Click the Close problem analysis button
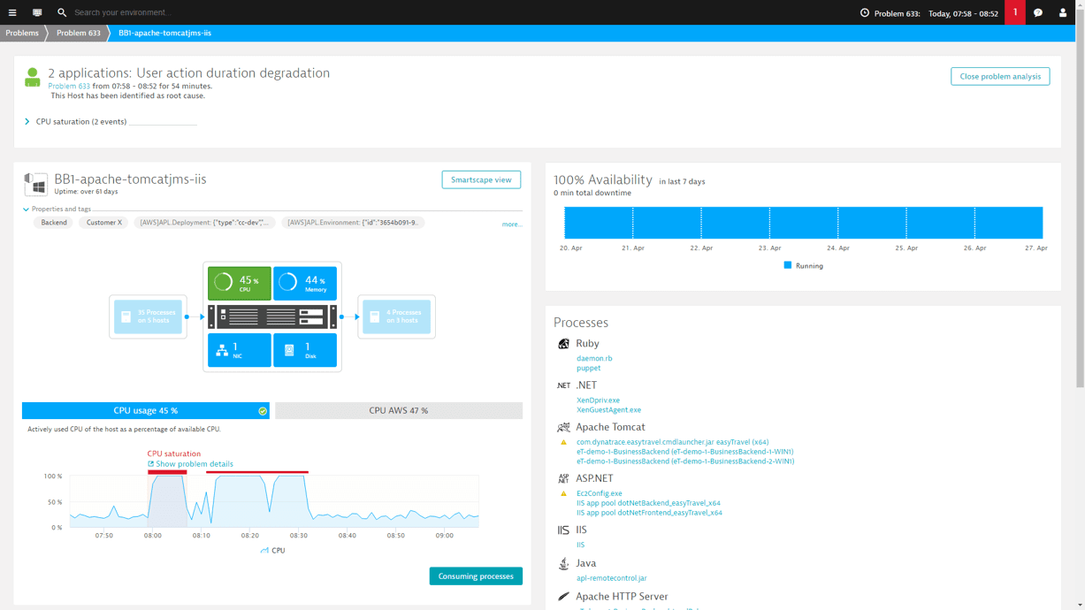 click(1000, 76)
